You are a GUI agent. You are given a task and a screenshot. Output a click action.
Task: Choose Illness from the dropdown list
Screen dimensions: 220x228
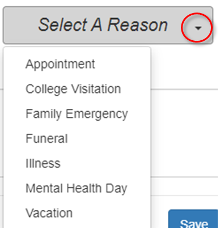43,163
